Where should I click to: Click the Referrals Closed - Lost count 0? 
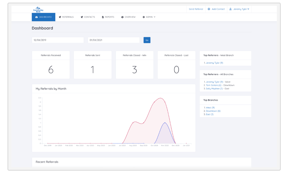(x=177, y=70)
